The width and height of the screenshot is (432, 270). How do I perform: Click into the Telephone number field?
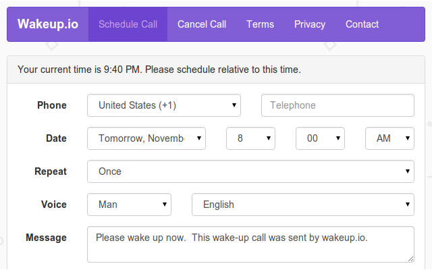click(x=337, y=105)
